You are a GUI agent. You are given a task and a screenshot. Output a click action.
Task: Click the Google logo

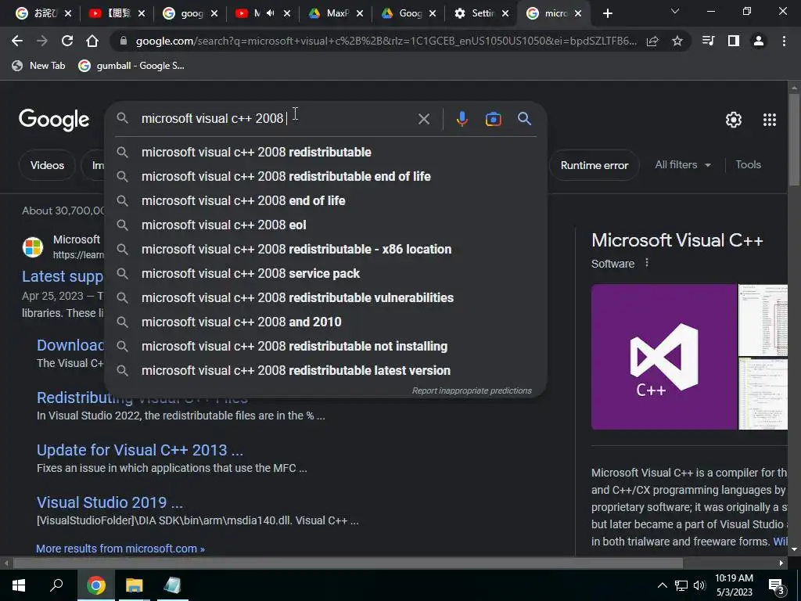coord(54,120)
